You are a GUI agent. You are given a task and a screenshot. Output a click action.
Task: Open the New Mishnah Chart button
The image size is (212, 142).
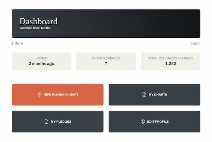click(58, 94)
